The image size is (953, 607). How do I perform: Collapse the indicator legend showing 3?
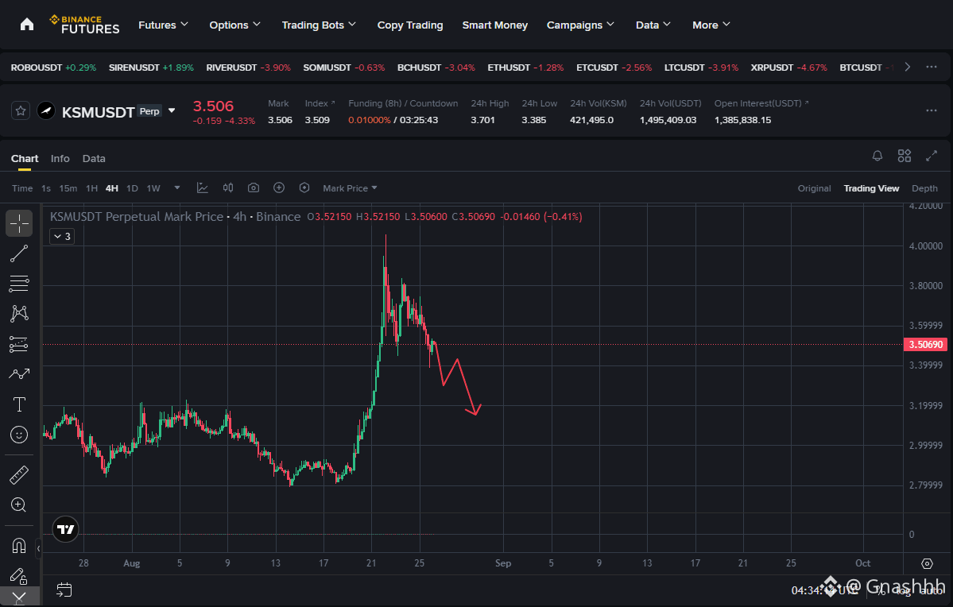pyautogui.click(x=62, y=236)
